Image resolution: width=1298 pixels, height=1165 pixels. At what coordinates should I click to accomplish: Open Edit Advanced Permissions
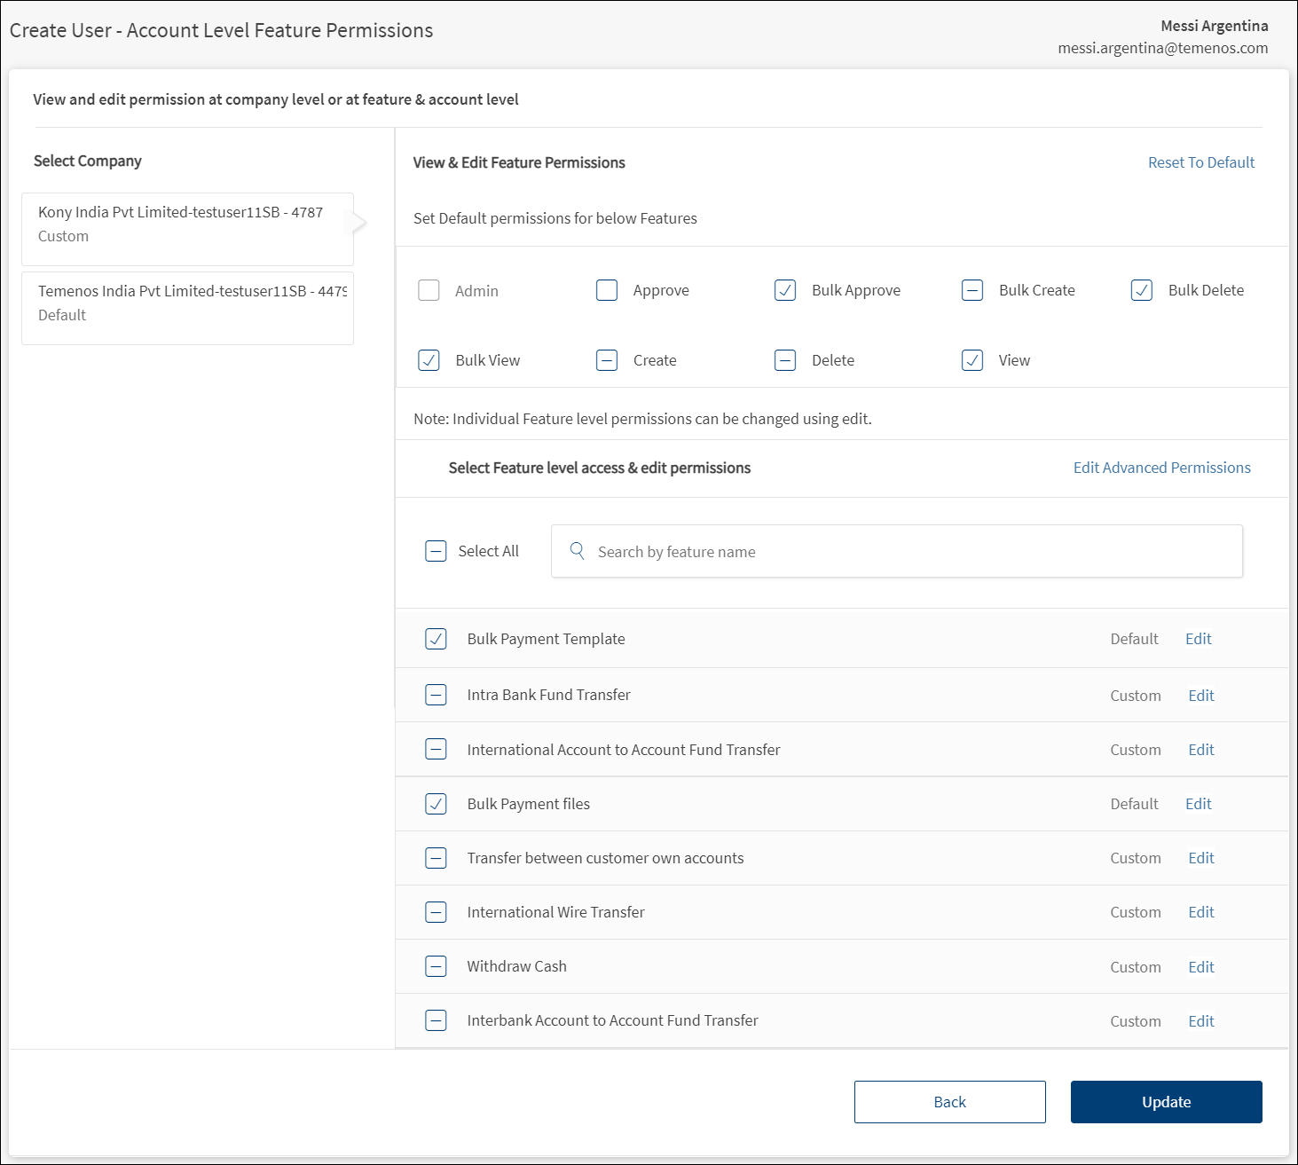click(1161, 468)
